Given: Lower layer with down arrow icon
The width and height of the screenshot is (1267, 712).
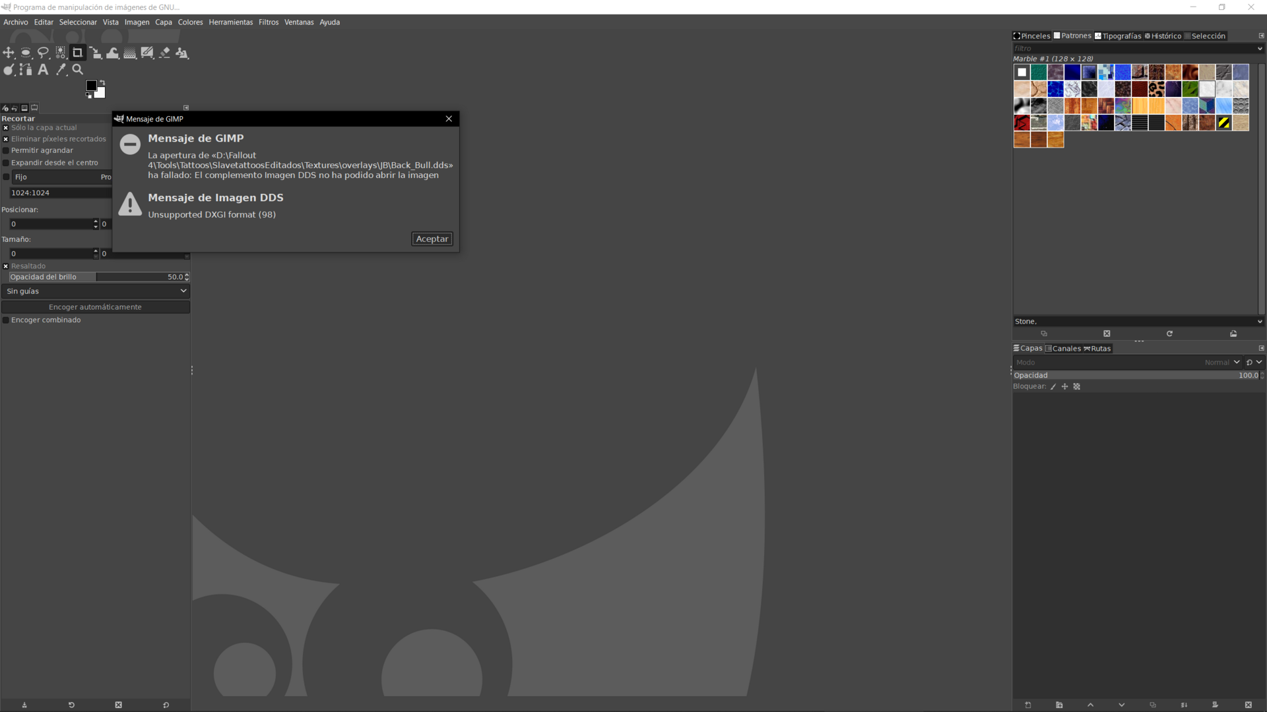Looking at the screenshot, I should [1122, 705].
